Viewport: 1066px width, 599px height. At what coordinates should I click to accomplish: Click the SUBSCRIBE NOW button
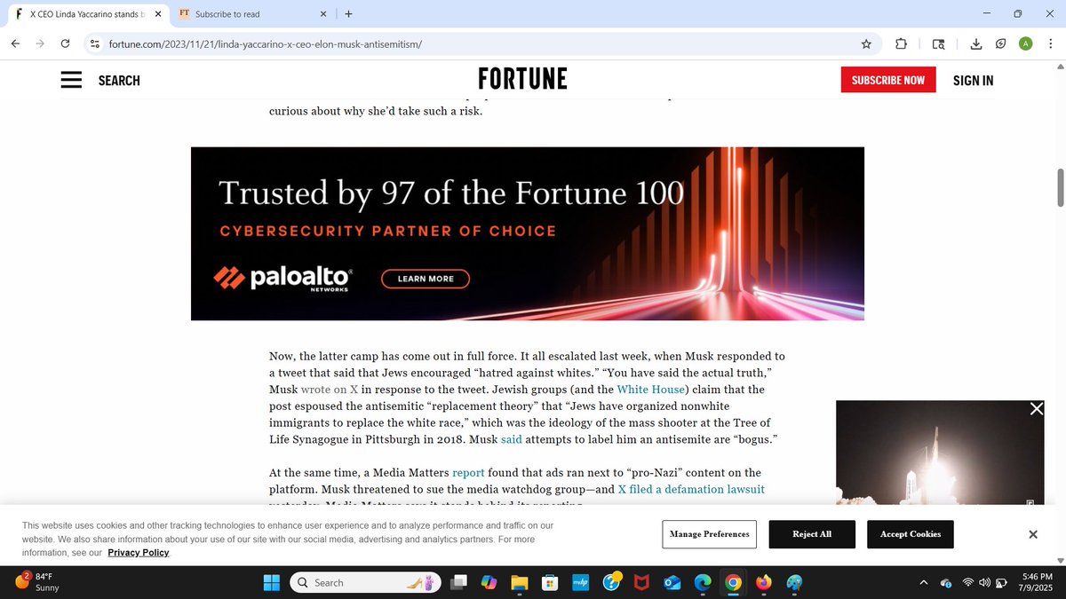coord(888,80)
